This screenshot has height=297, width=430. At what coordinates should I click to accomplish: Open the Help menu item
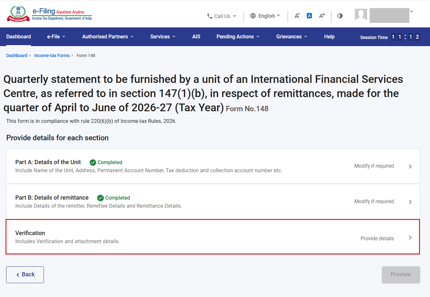(329, 37)
